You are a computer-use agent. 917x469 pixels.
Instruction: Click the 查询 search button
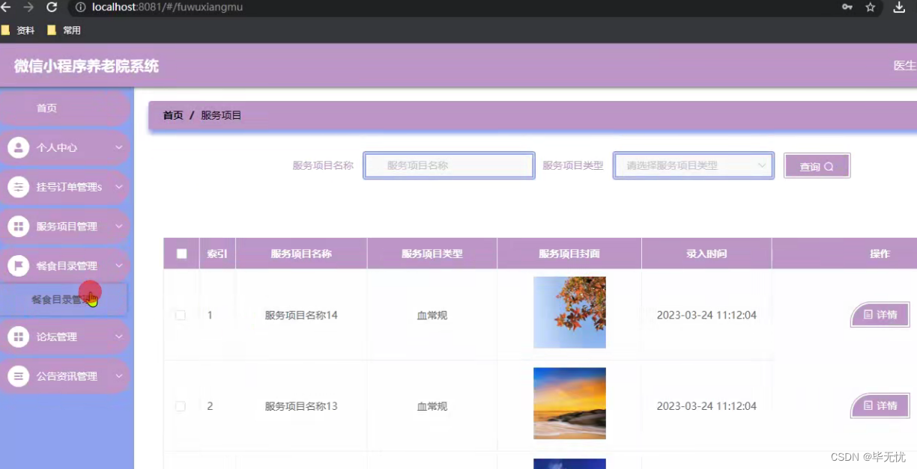817,165
